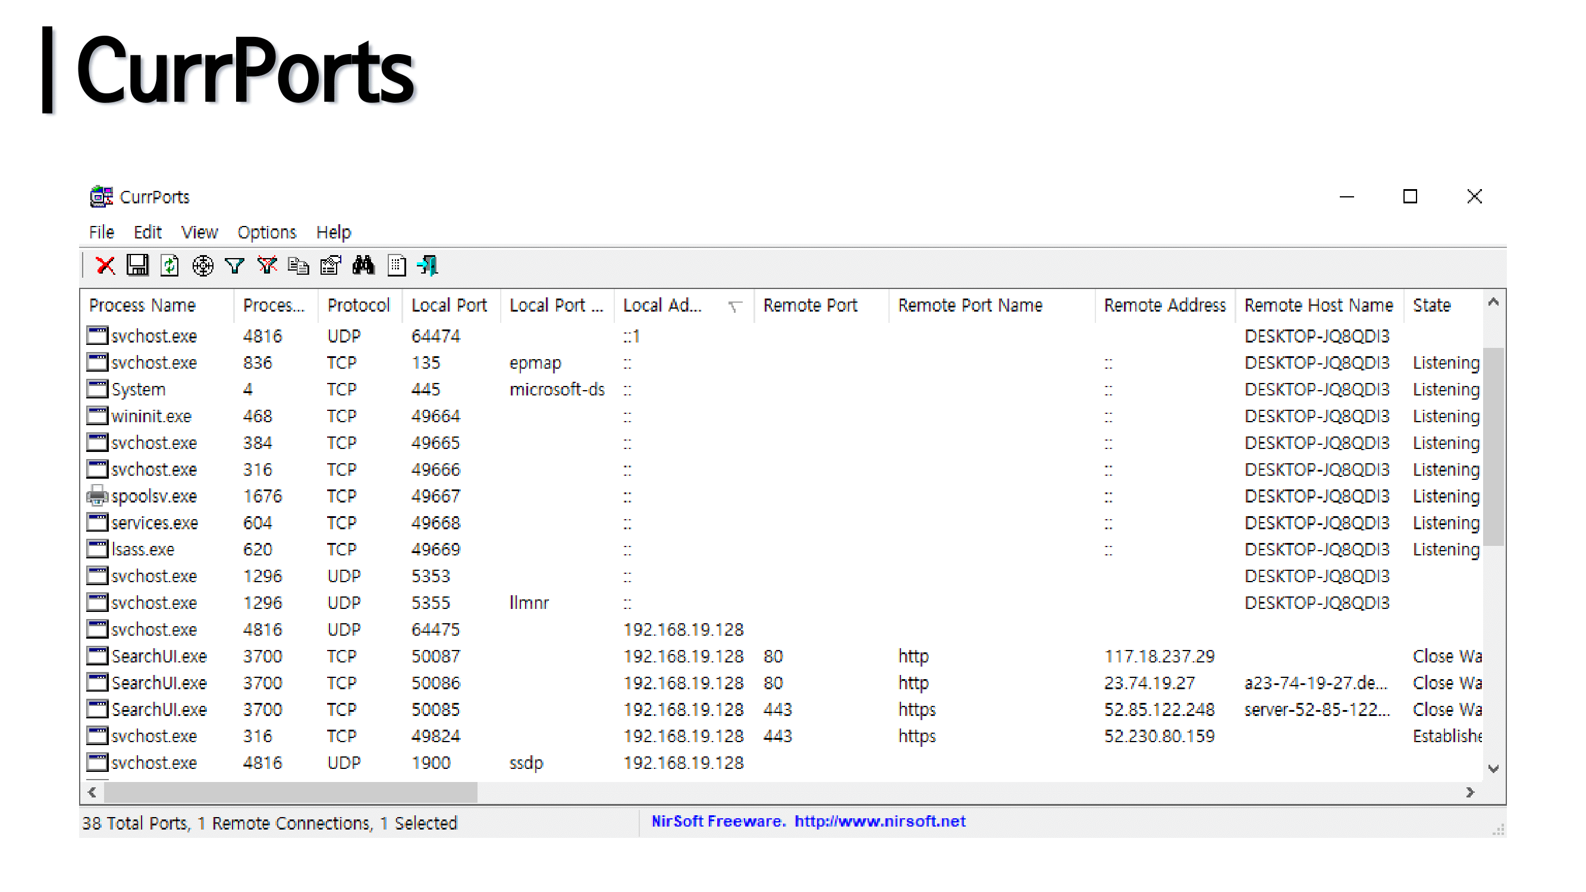Sort by State column header
1586x892 pixels.
[1443, 305]
